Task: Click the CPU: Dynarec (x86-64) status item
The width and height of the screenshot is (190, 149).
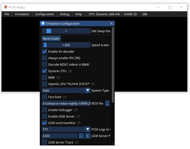Action: click(104, 14)
